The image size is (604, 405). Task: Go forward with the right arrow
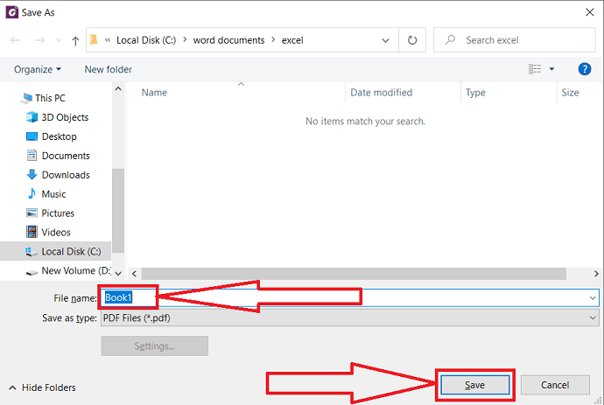click(39, 40)
